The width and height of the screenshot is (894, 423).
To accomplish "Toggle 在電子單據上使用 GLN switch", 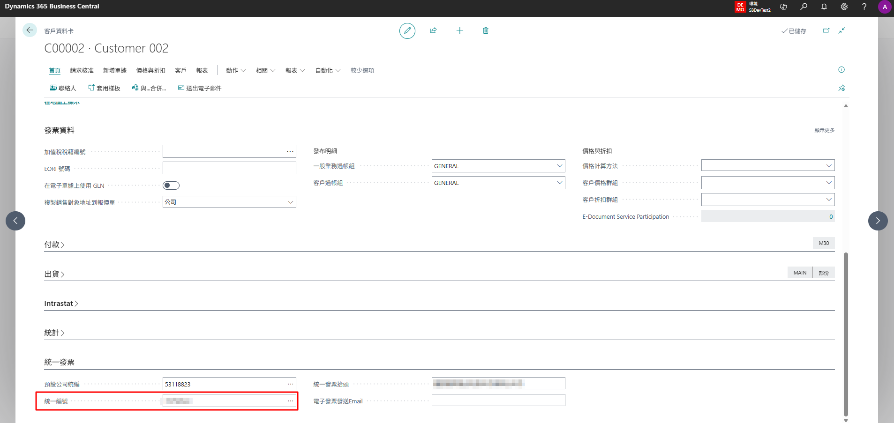I will coord(171,186).
